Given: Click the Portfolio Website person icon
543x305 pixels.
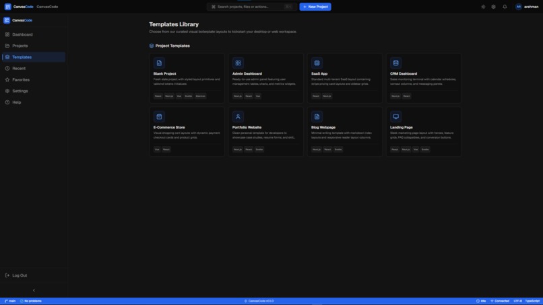Looking at the screenshot, I should click(x=238, y=116).
